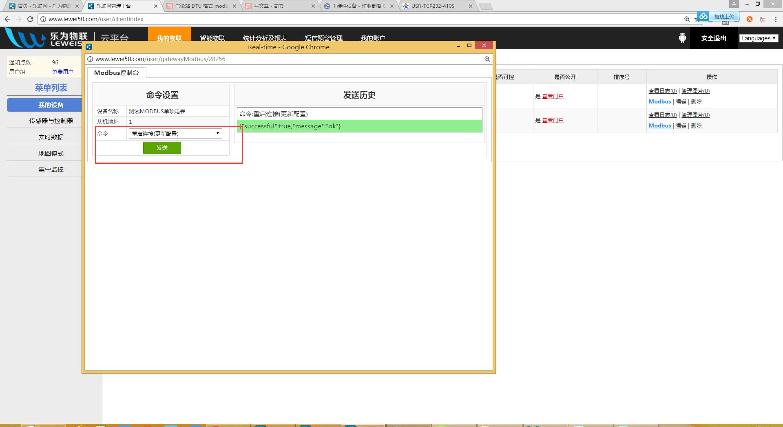Click the 免费用户 user group link
The height and width of the screenshot is (427, 783).
click(x=62, y=72)
